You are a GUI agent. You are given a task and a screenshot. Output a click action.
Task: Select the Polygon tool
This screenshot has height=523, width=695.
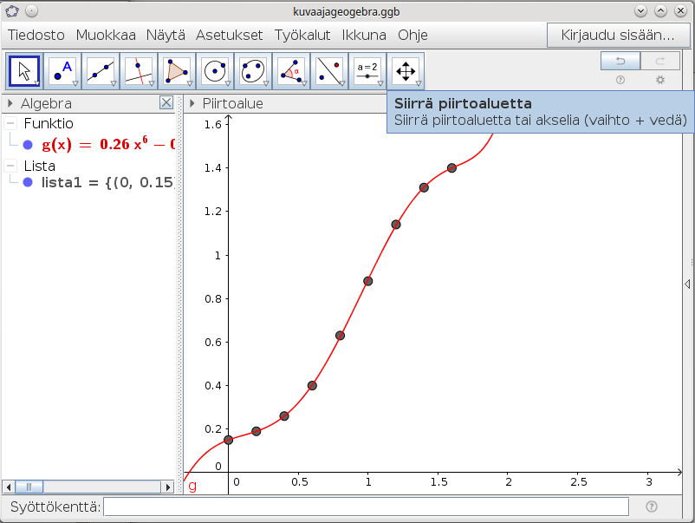177,71
